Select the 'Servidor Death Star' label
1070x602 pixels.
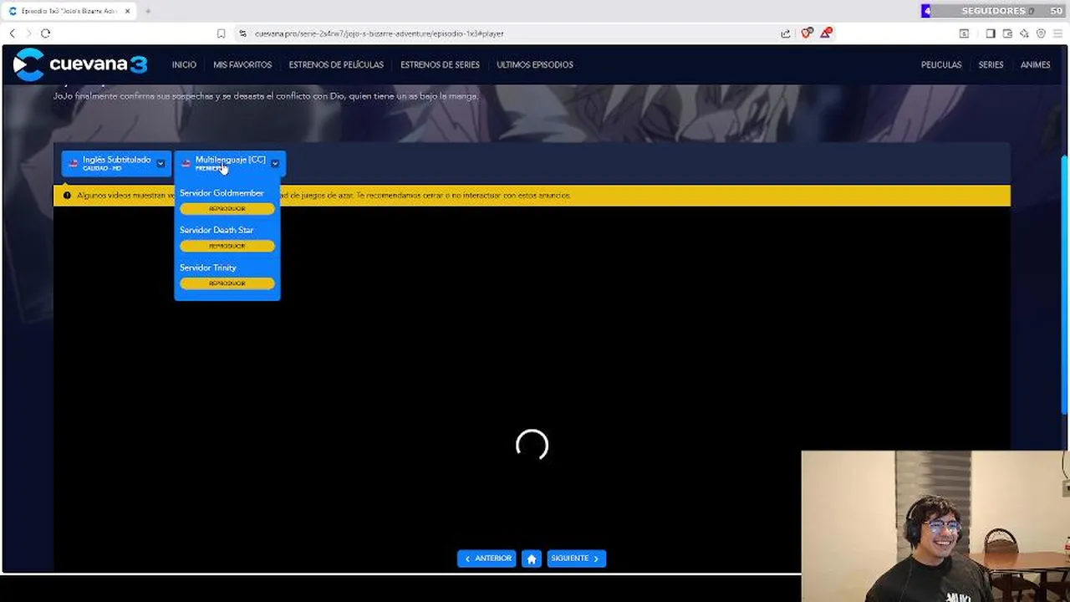coord(217,230)
